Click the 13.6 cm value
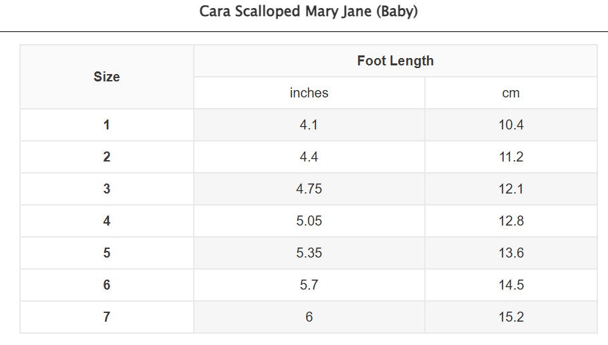 click(511, 253)
